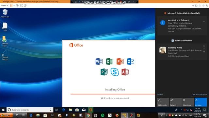Click www.4shared.com notification group header
Screen dimensions: 209x118
tap(182, 41)
